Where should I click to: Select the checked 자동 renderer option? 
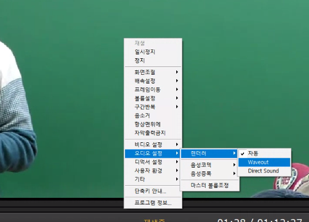pos(264,153)
